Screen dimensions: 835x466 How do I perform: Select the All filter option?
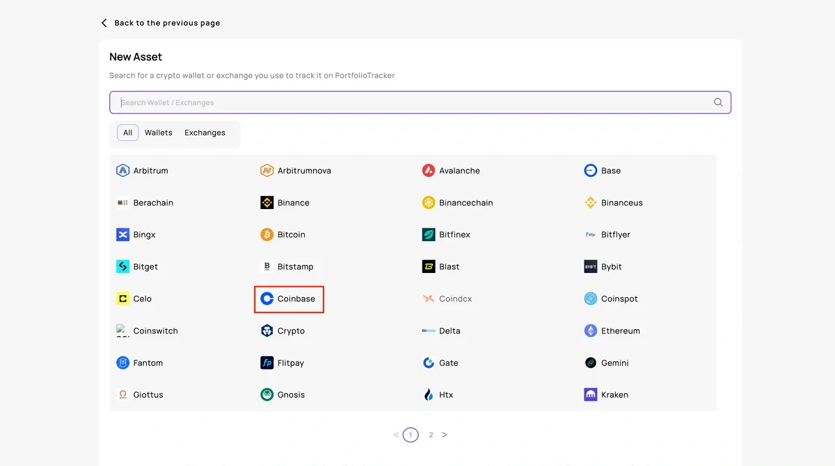(x=127, y=132)
